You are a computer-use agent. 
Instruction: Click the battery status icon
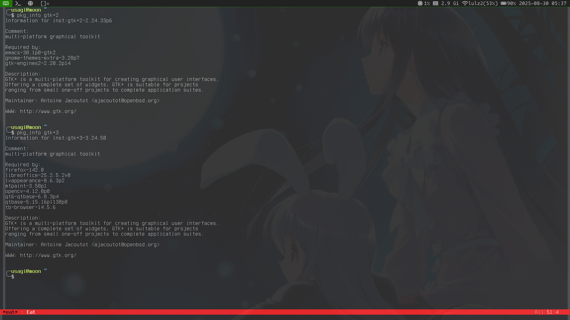[x=503, y=3]
